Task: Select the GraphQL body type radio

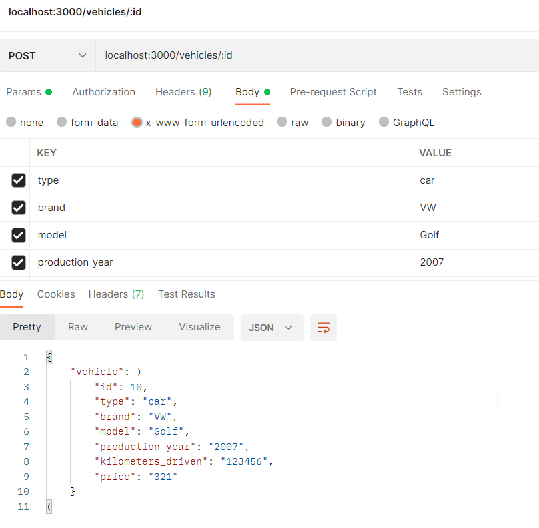Action: [384, 122]
